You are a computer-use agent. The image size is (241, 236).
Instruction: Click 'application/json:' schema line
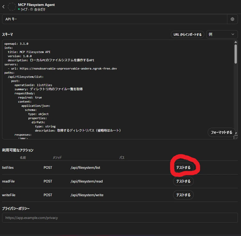point(36,106)
